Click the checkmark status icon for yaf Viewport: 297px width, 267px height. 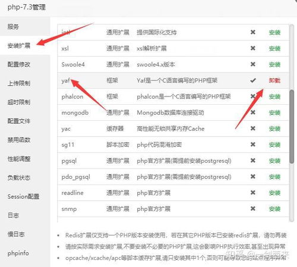click(253, 81)
